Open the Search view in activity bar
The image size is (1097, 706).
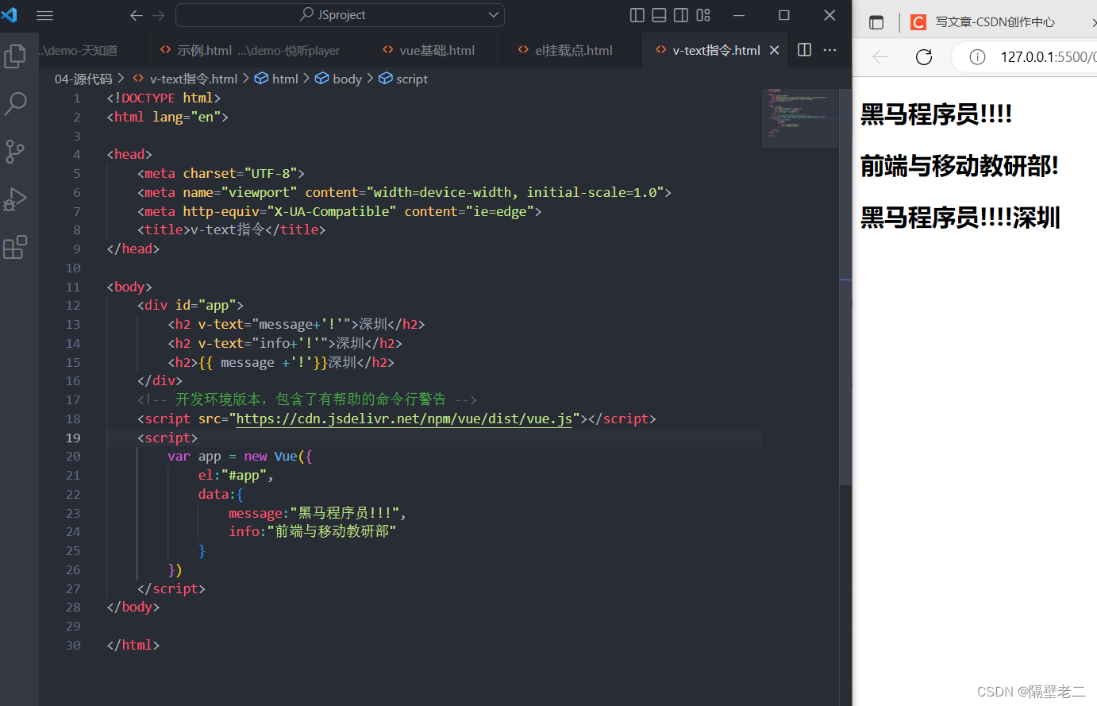(15, 103)
